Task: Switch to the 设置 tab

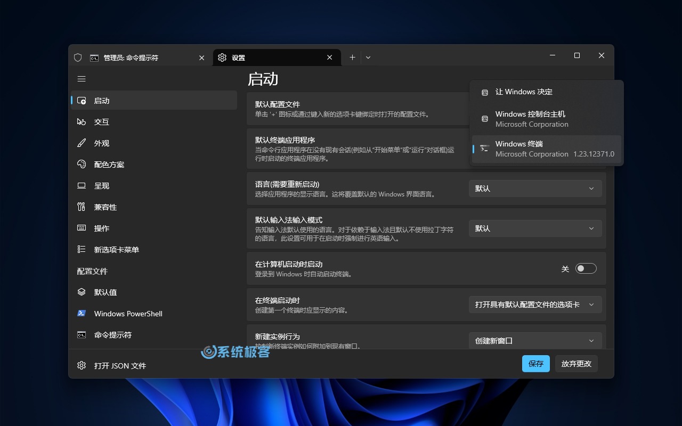Action: (277, 58)
